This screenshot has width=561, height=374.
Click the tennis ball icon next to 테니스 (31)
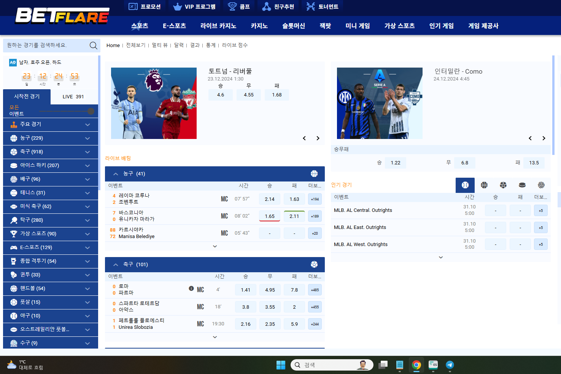click(14, 193)
